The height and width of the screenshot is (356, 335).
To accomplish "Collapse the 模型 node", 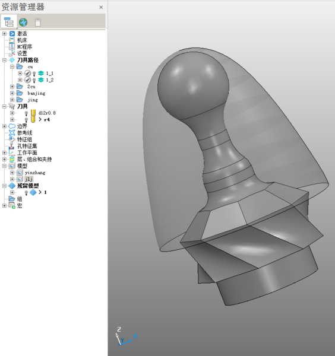I will tap(4, 166).
